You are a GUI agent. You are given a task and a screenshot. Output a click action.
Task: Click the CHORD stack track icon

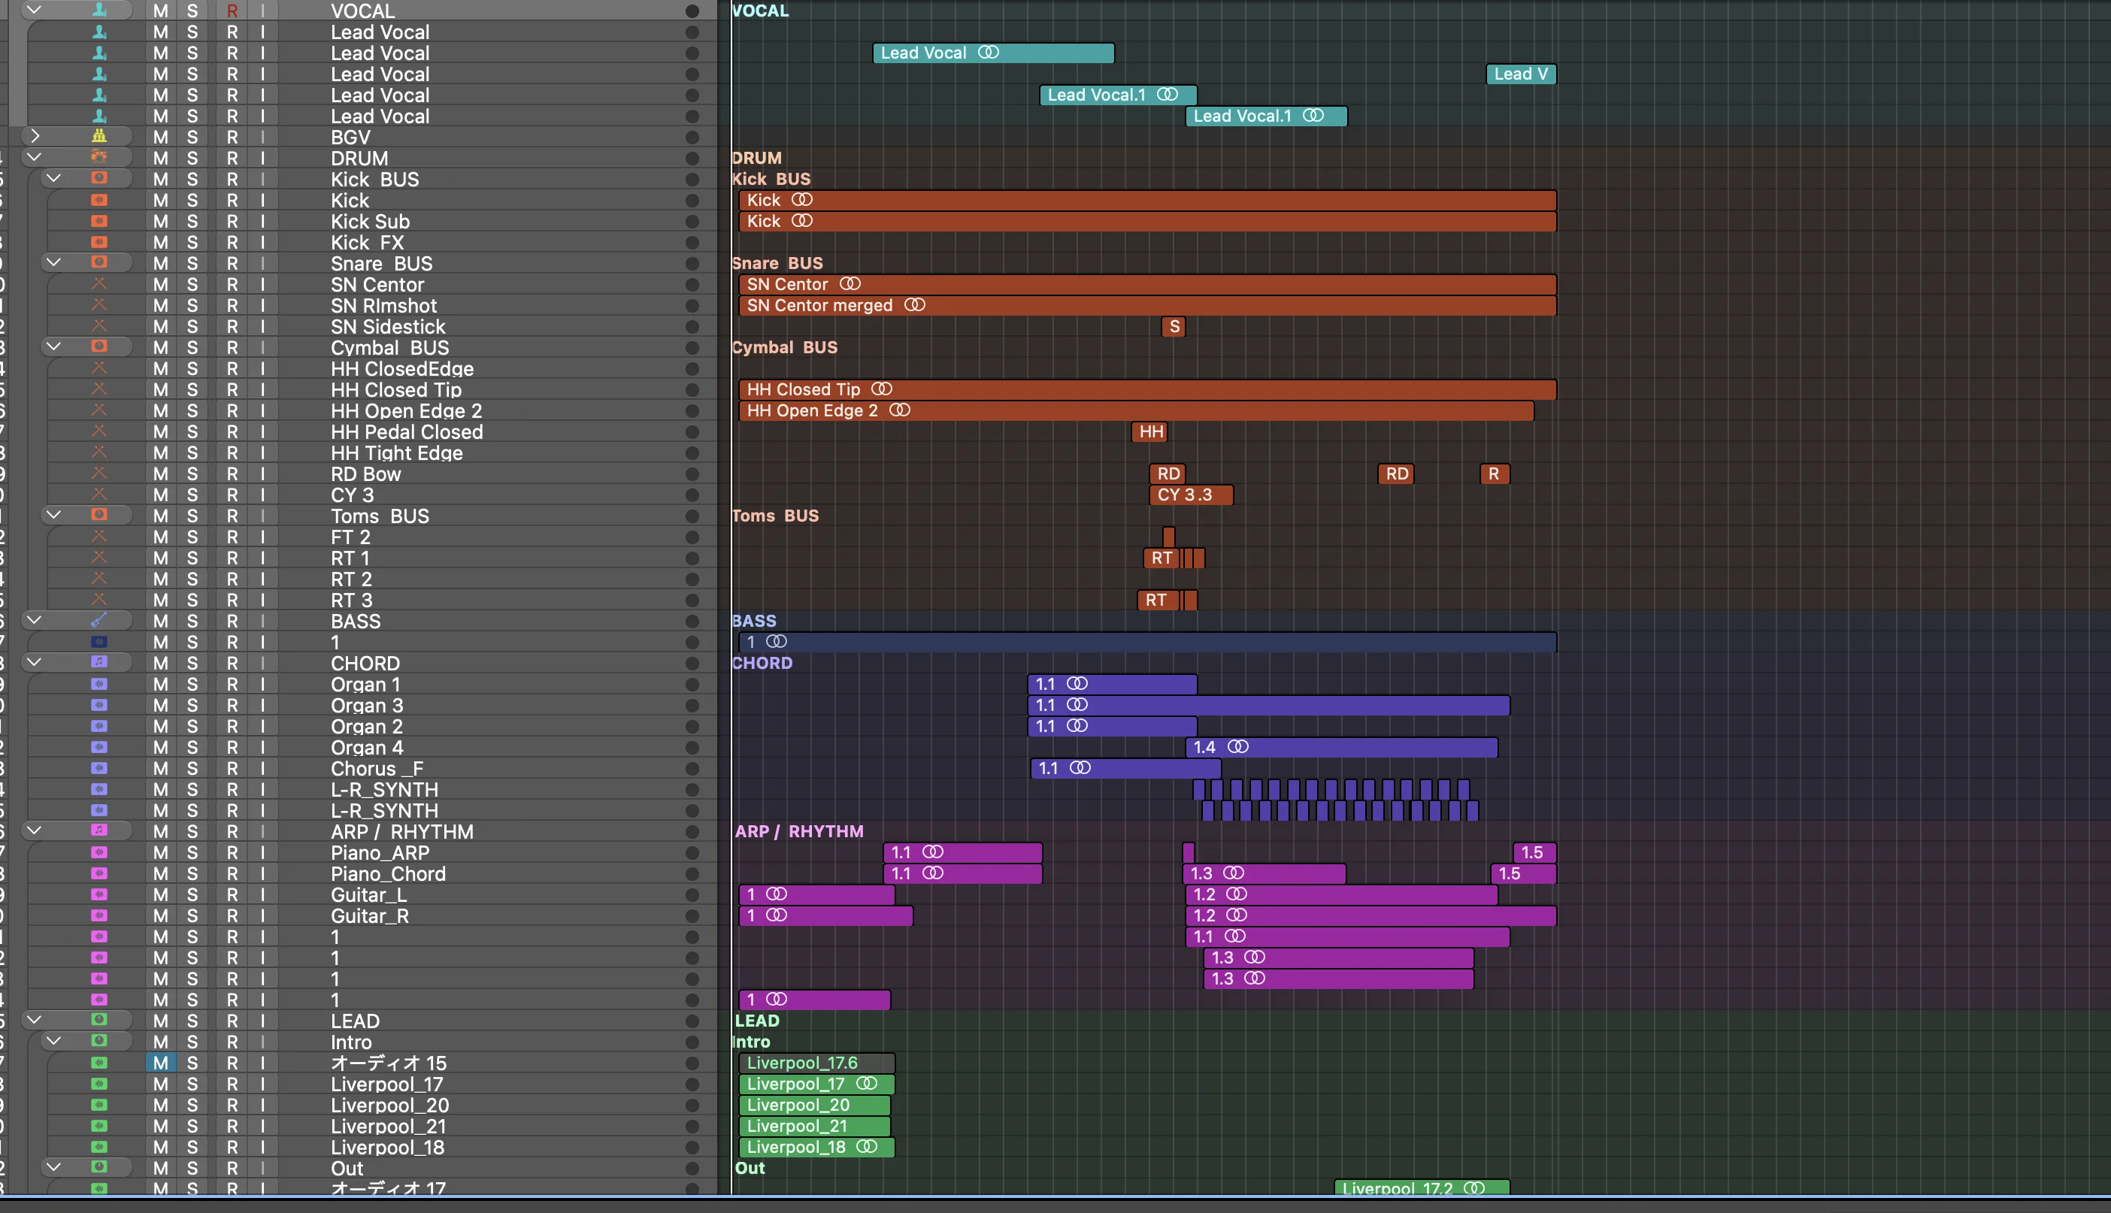pos(99,662)
